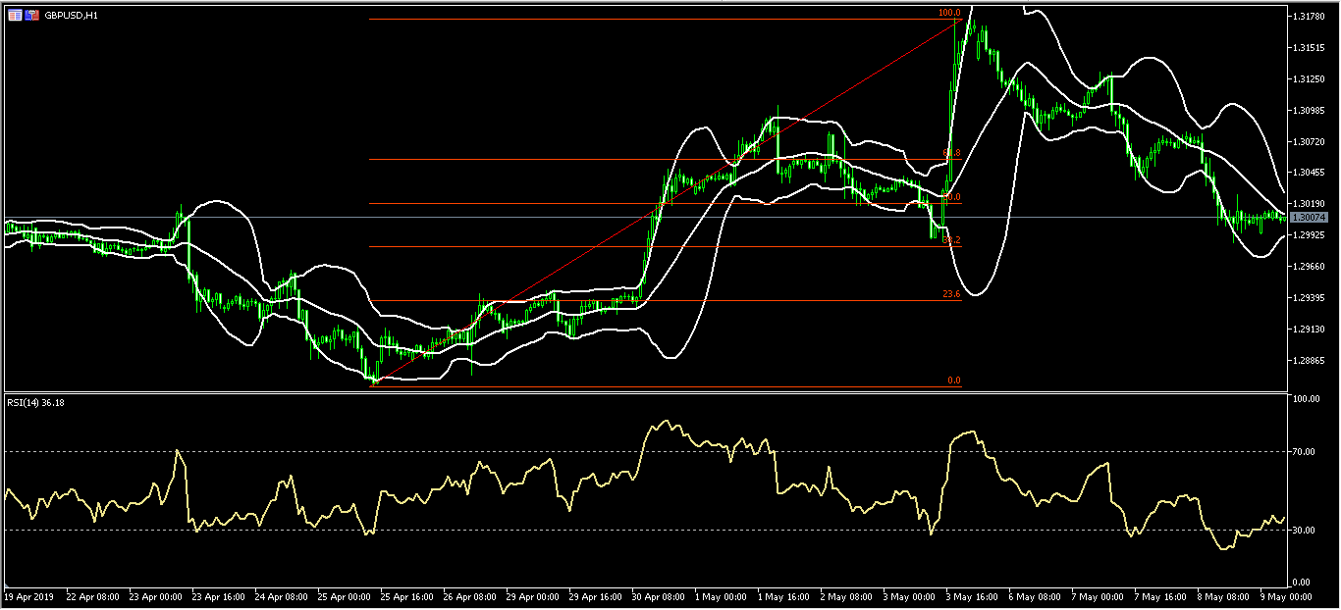Viewport: 1341px width, 610px height.
Task: Select the GBPUSD,H1 chart title text
Action: 72,16
